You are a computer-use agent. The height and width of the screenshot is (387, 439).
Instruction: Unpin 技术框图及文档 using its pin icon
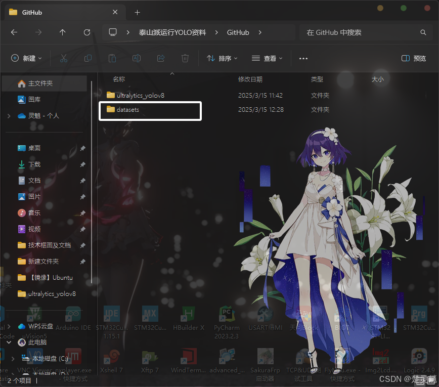[82, 245]
